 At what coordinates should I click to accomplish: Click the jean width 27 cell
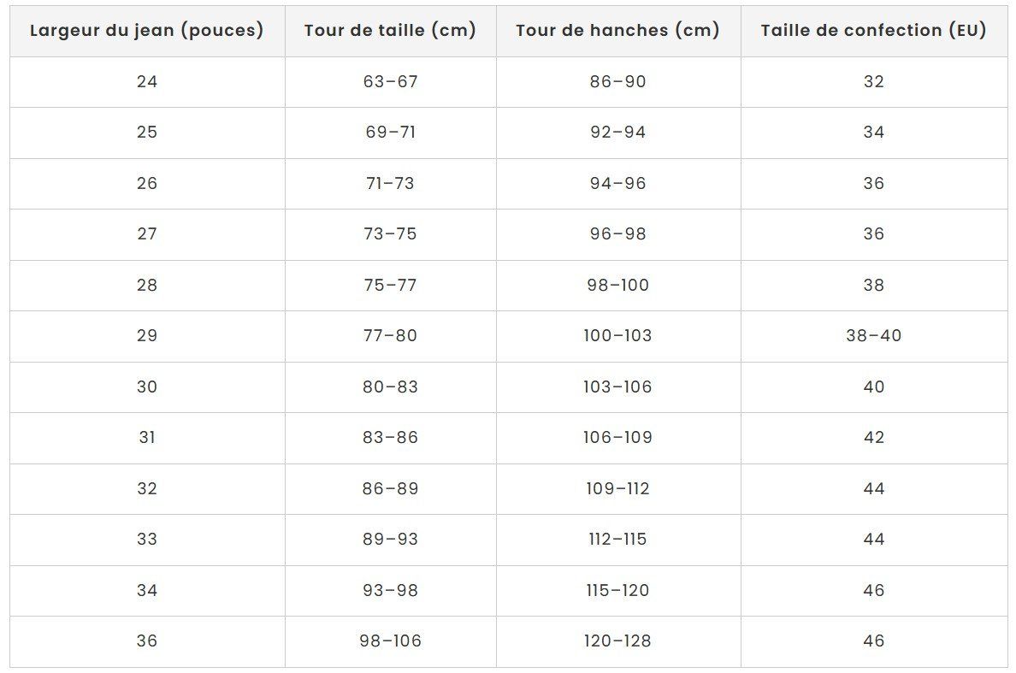point(147,234)
